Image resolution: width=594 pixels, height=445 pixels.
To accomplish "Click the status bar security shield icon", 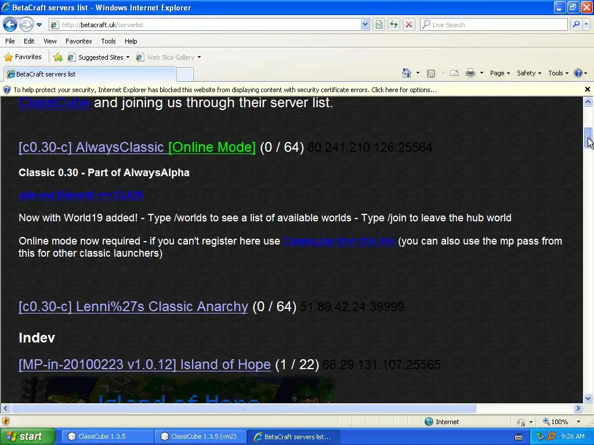I will tap(6, 421).
